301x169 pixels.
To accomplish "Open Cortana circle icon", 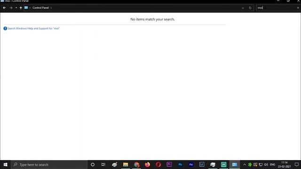I will pyautogui.click(x=93, y=165).
